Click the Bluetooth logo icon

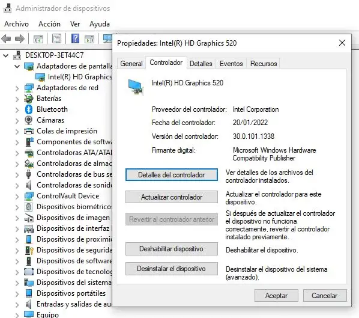(x=29, y=109)
